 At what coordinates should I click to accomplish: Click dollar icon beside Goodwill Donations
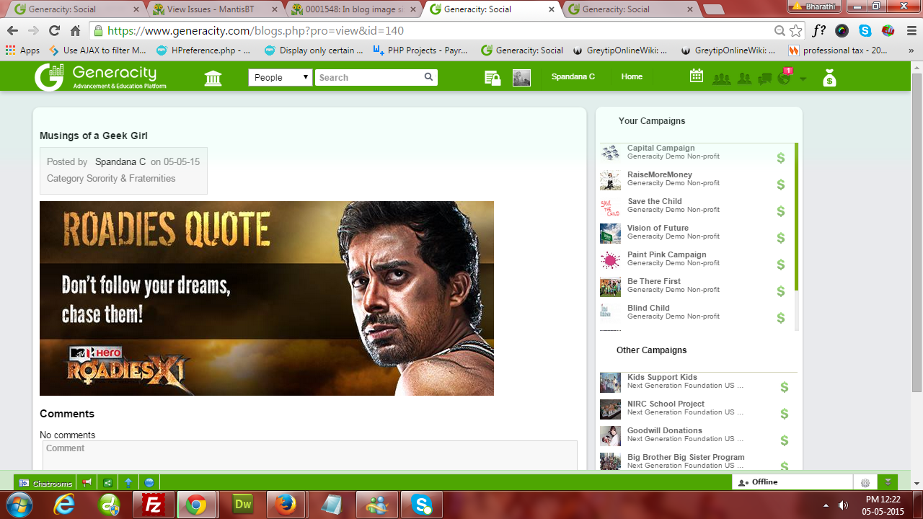pyautogui.click(x=785, y=440)
